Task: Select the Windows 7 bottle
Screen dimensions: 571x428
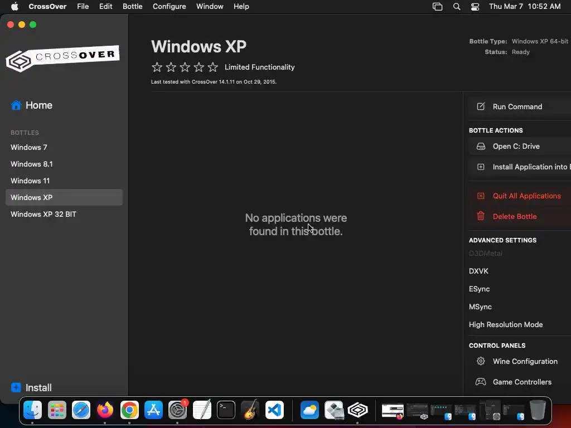Action: (x=64, y=147)
